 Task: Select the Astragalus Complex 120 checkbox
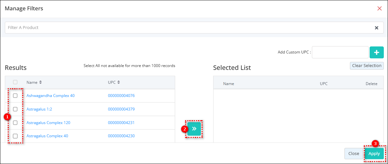point(15,123)
